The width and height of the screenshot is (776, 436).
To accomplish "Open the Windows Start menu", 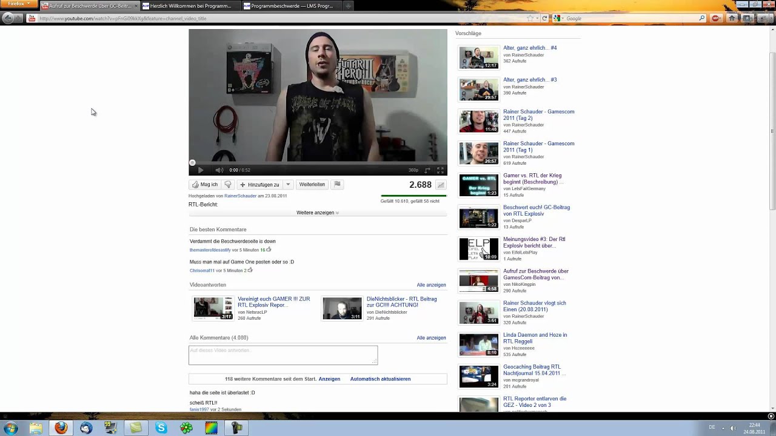I will coord(10,428).
